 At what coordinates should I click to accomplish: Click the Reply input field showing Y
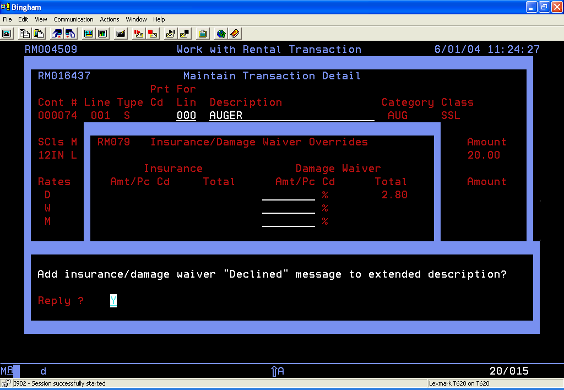pos(113,301)
